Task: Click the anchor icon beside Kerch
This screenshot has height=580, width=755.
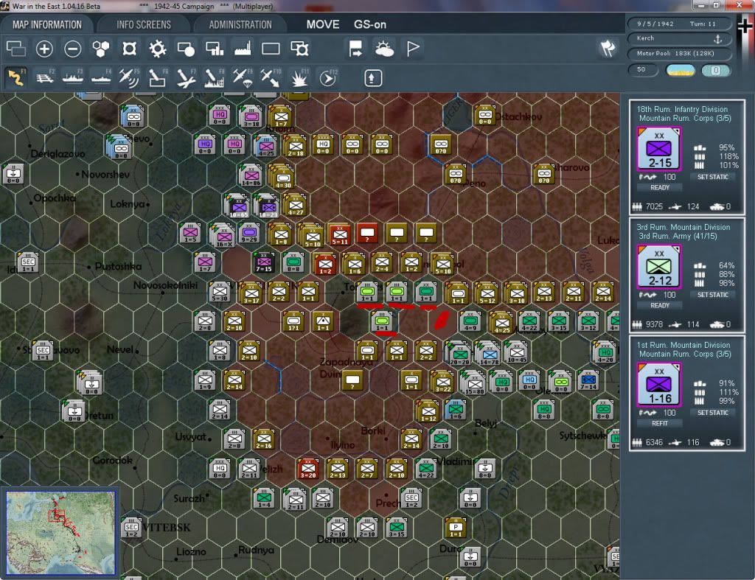Action: coord(717,38)
